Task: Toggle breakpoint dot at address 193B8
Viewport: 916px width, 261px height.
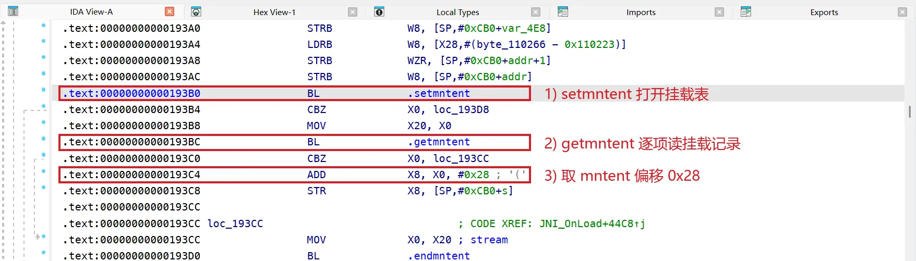Action: (x=43, y=122)
